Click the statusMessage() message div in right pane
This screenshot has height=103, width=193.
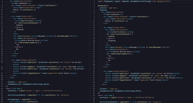(x=137, y=47)
